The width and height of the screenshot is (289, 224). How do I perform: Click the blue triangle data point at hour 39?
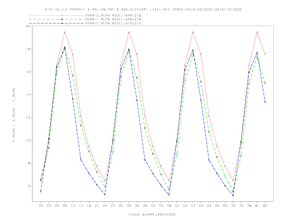point(145,160)
